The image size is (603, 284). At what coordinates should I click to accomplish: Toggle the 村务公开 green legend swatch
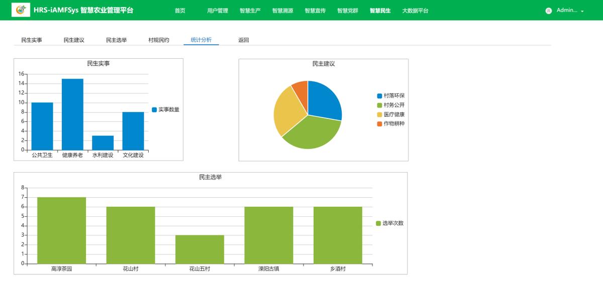tap(379, 105)
